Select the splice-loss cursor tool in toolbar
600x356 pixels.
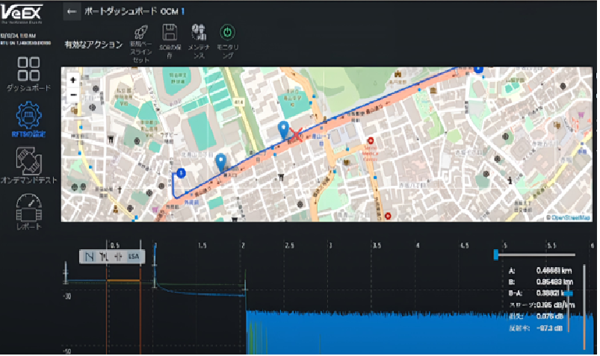tap(118, 257)
